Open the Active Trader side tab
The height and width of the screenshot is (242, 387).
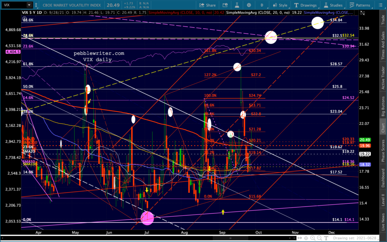383,78
